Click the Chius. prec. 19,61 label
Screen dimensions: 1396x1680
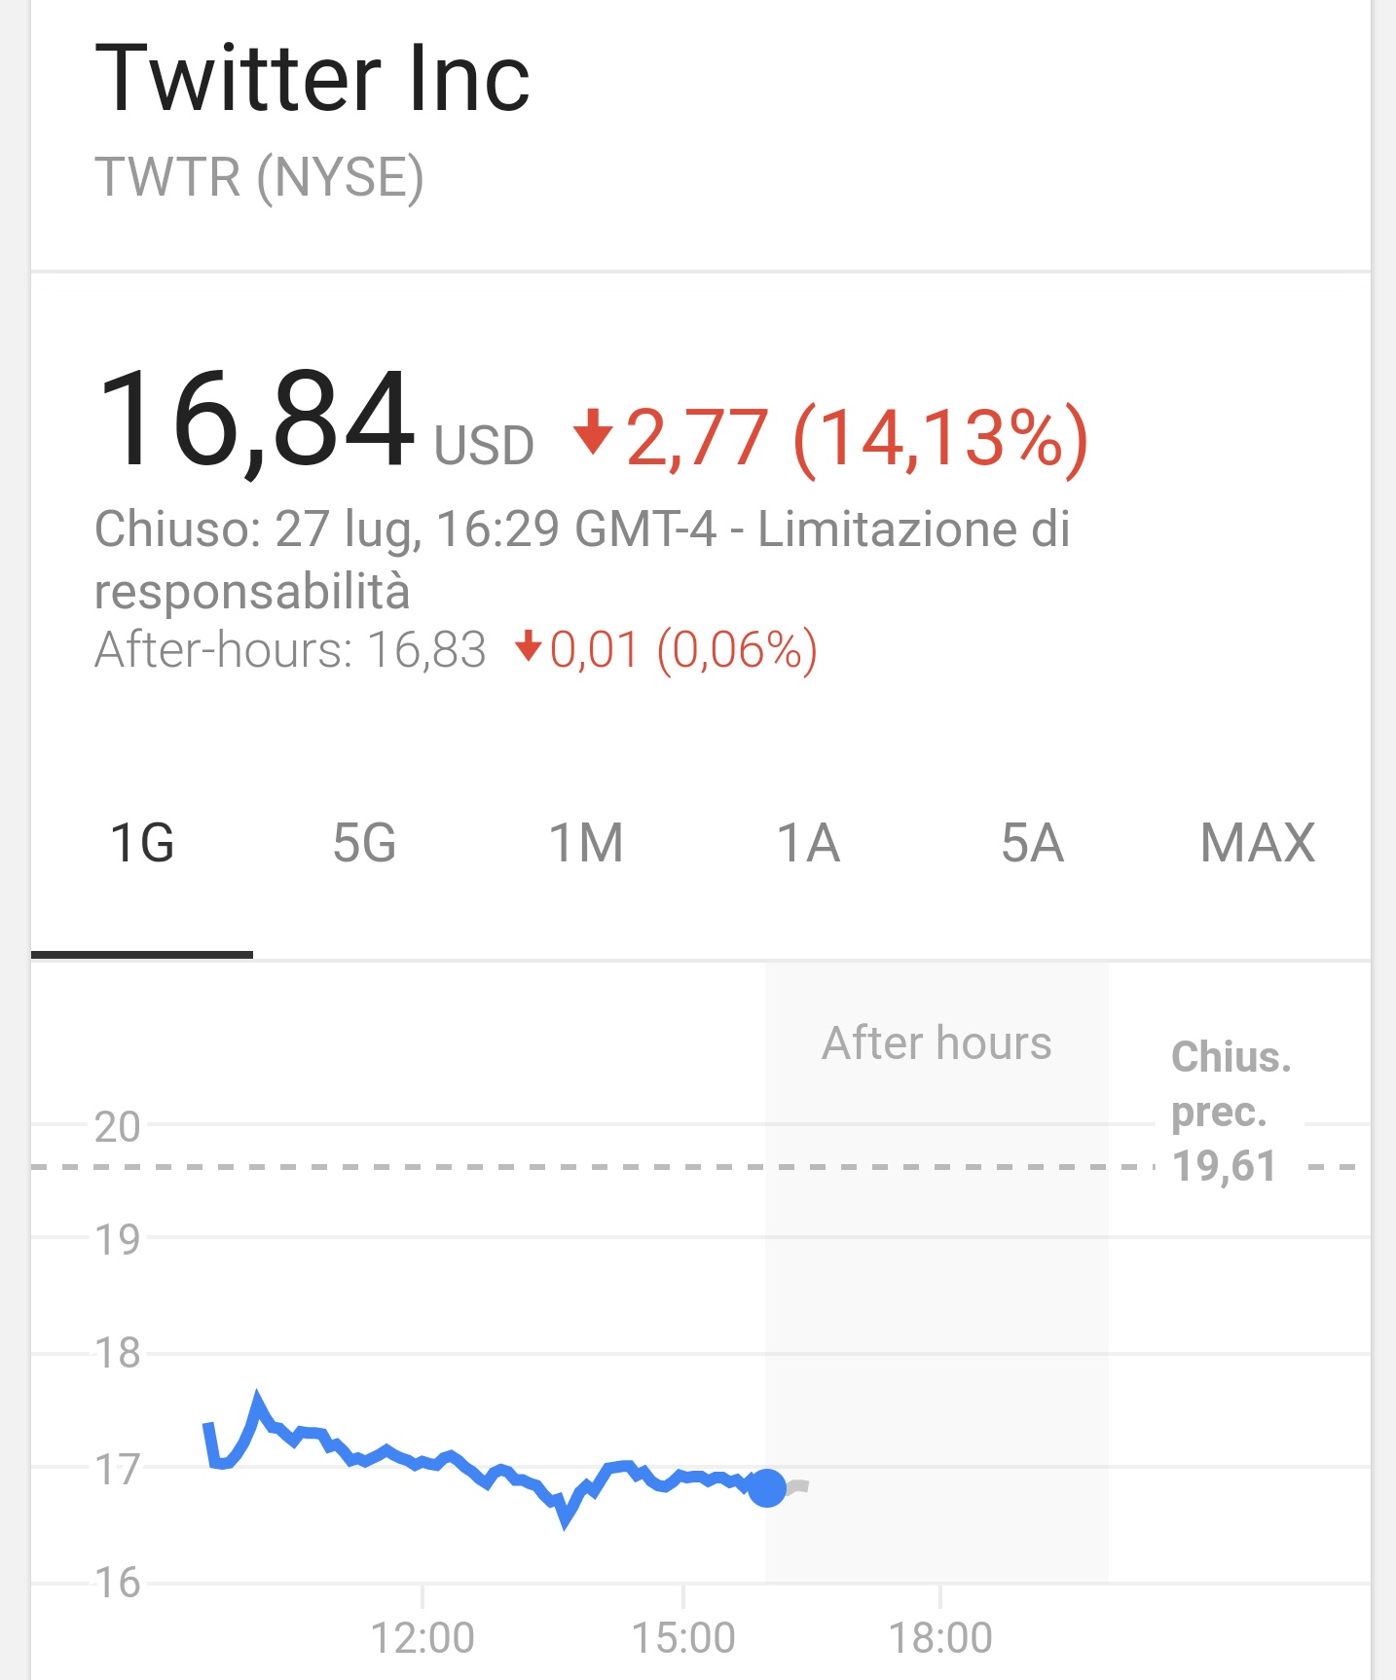pos(1231,1112)
